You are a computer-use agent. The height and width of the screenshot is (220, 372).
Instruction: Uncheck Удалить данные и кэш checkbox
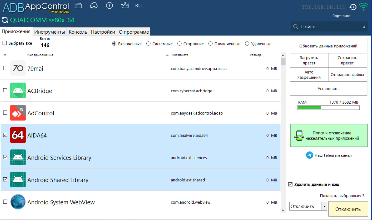pyautogui.click(x=291, y=184)
